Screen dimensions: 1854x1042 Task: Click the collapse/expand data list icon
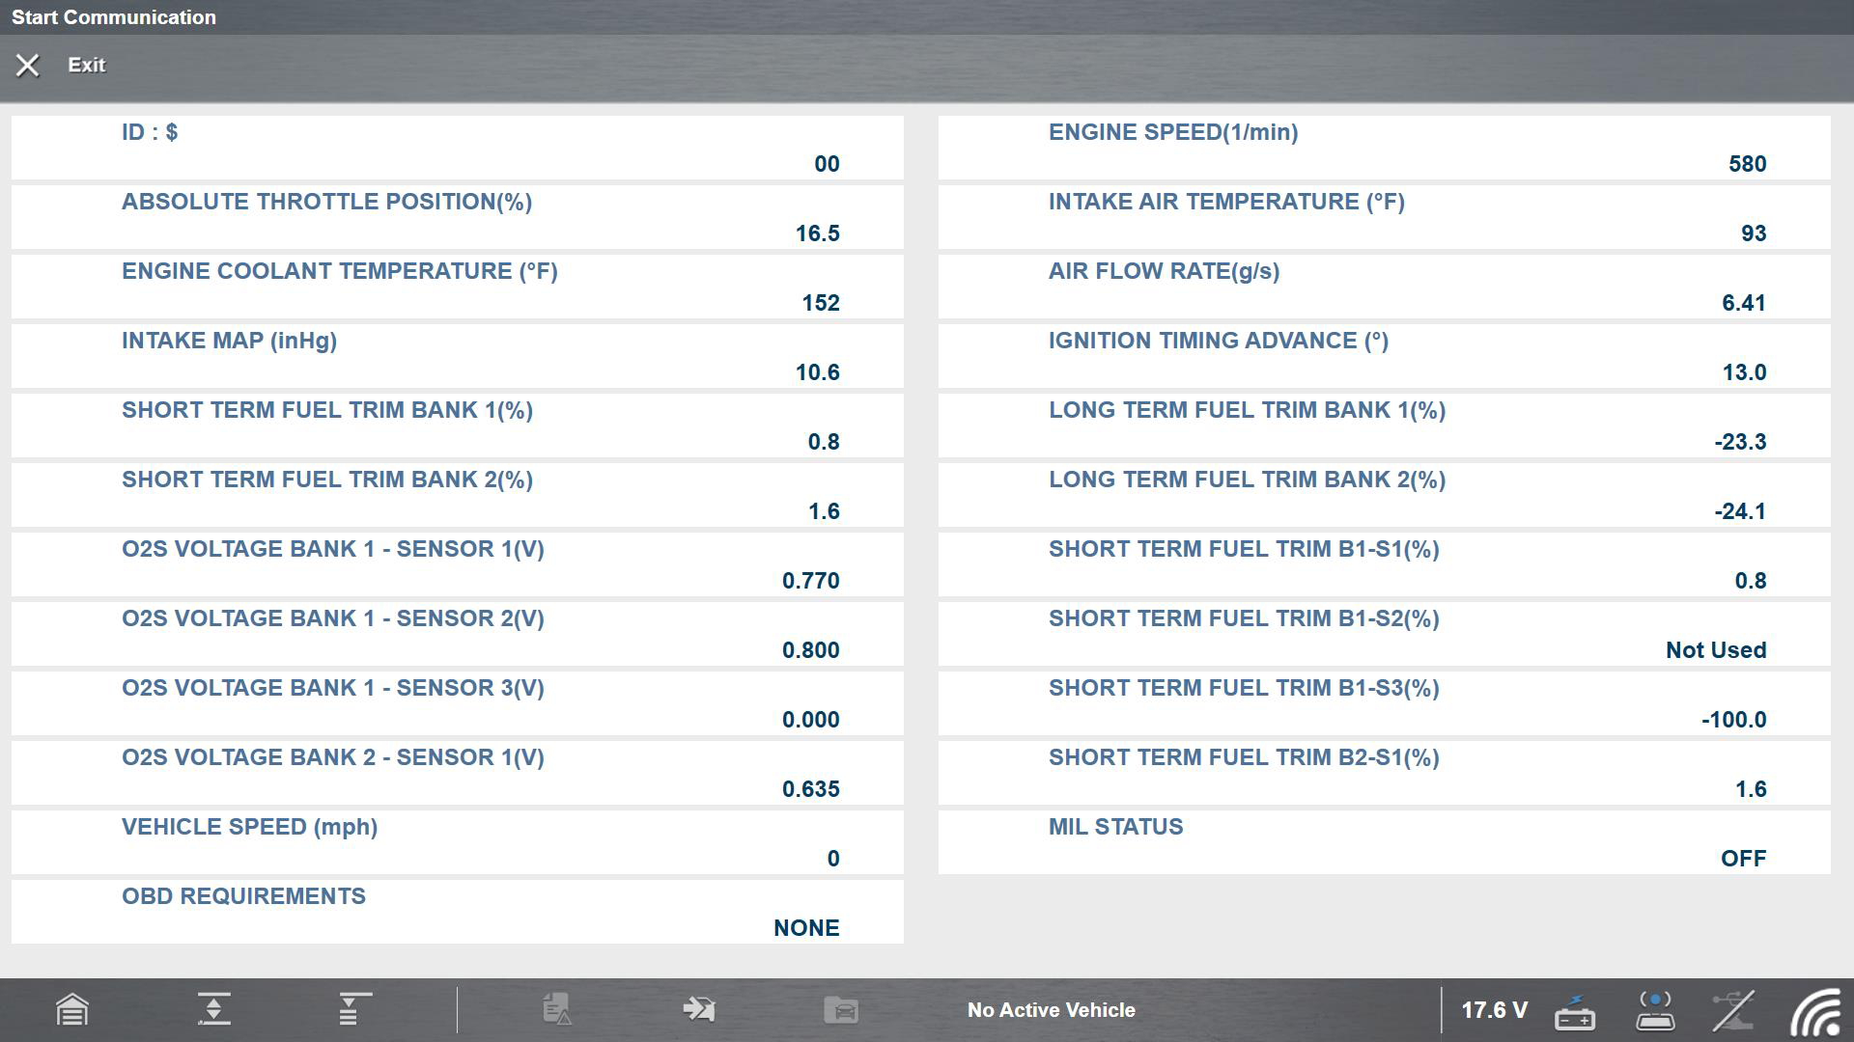pyautogui.click(x=213, y=1010)
